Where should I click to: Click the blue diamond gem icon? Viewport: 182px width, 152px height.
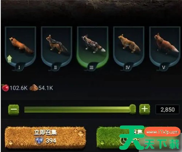point(39,141)
